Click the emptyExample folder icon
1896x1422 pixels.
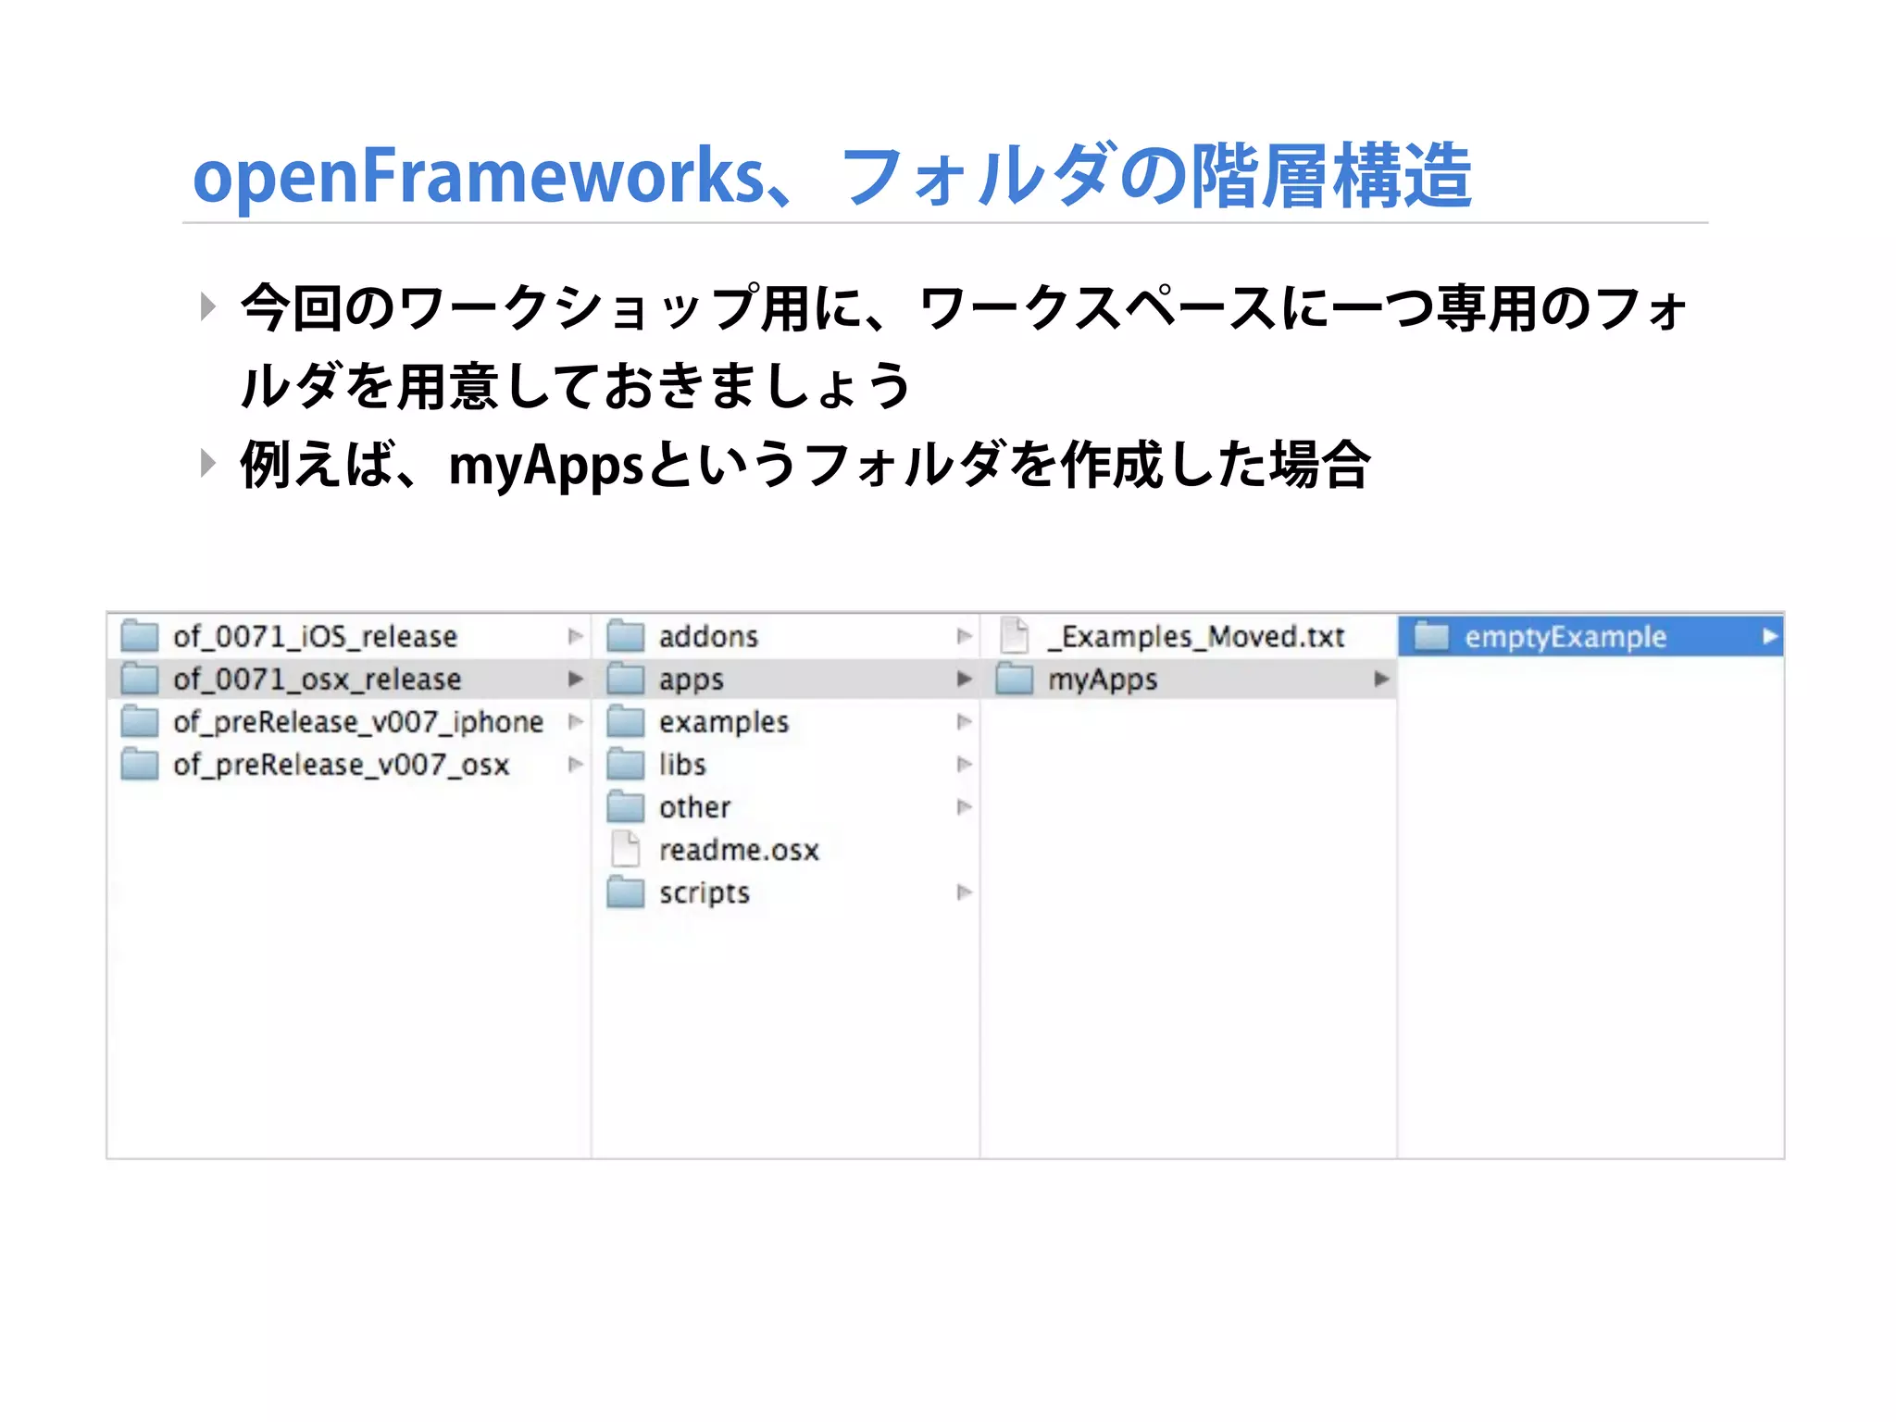(x=1431, y=636)
